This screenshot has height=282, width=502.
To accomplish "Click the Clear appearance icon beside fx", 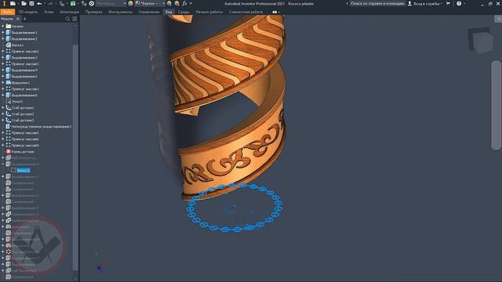I will (x=177, y=3).
